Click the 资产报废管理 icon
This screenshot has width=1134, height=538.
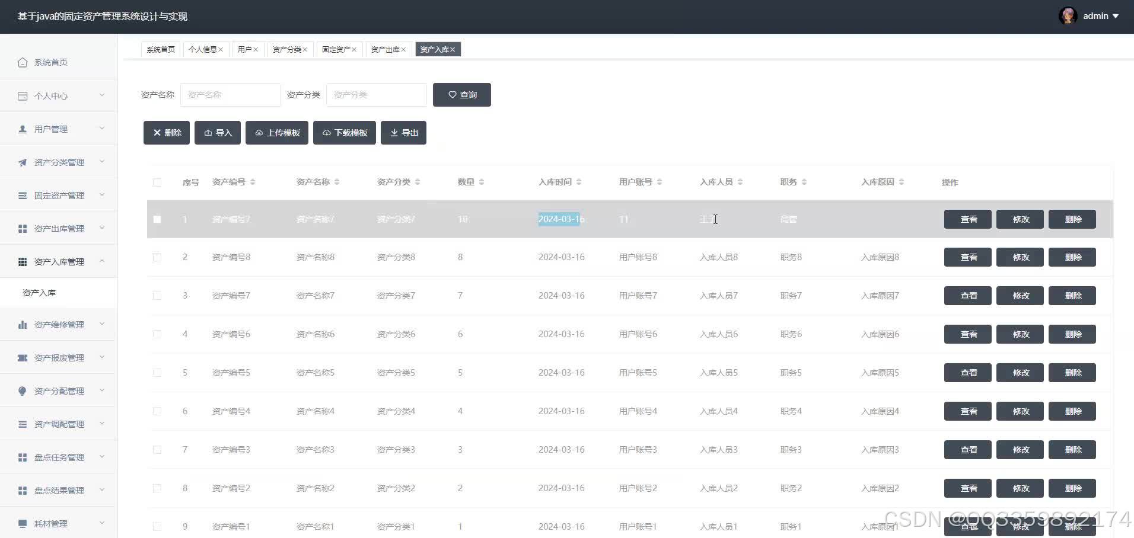[23, 358]
